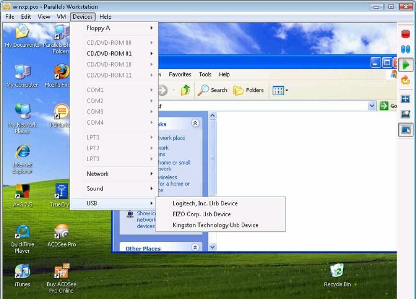
Task: Click the window mode icon in sidebar
Action: 406,130
